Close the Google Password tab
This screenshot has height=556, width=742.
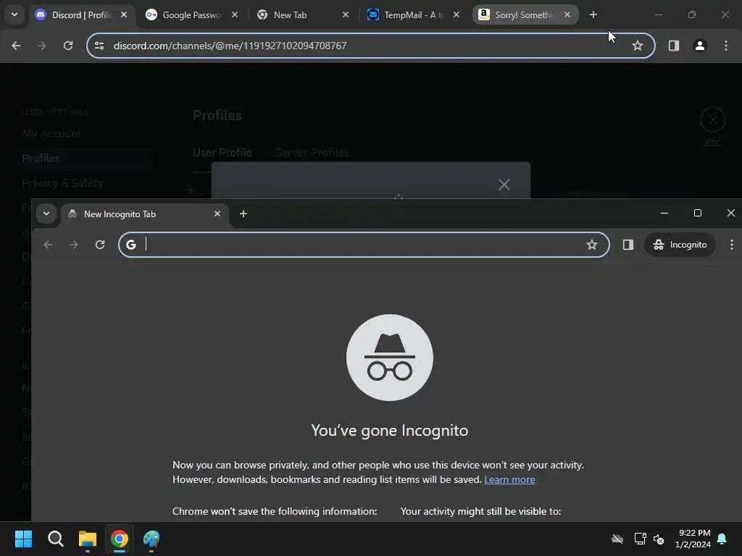(235, 14)
